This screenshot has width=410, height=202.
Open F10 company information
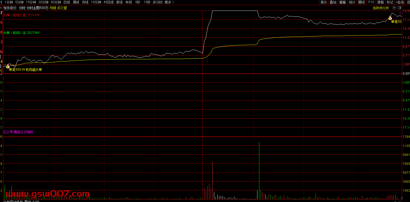[371, 2]
